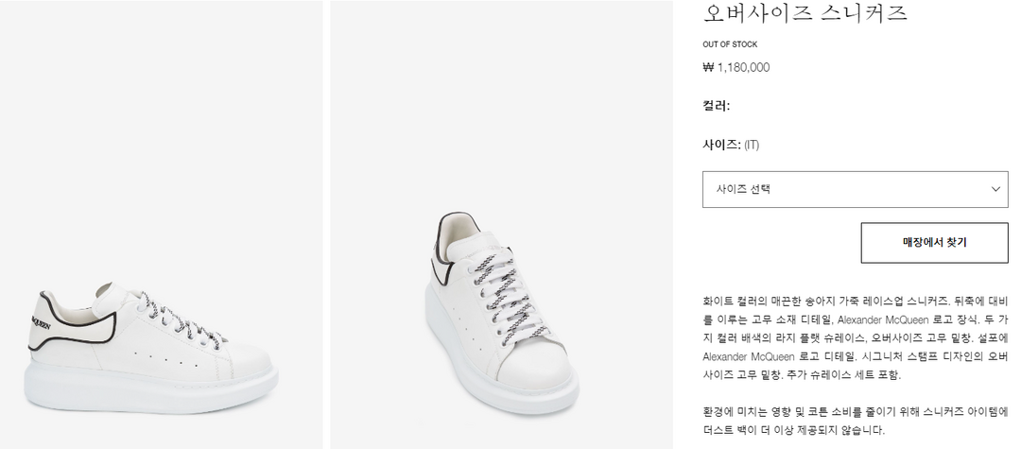Click the dust bag notice starting 환경에 미치는
Image resolution: width=1021 pixels, height=449 pixels.
(856, 421)
